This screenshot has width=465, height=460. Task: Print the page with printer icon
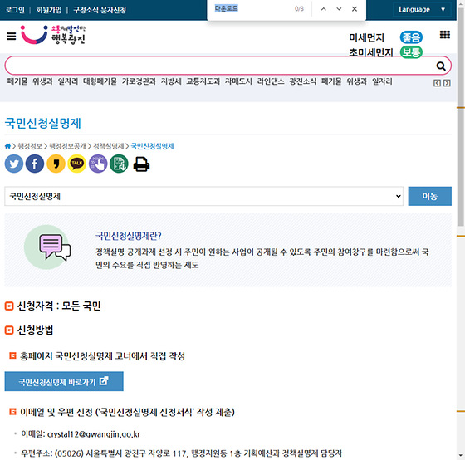click(x=141, y=164)
